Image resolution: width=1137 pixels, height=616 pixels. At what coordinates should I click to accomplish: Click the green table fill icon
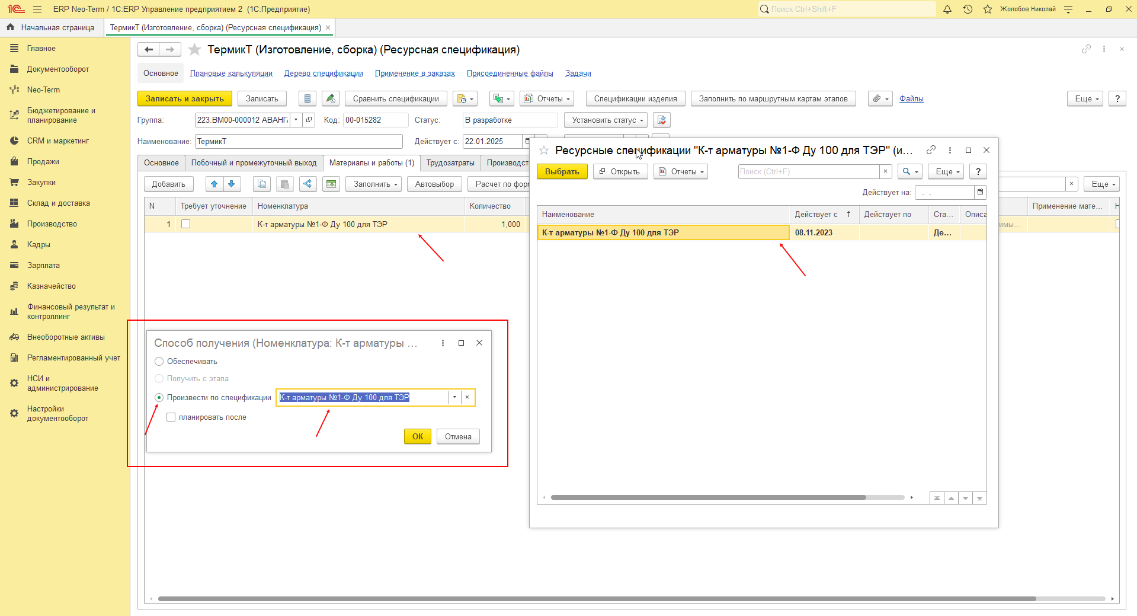click(x=331, y=184)
